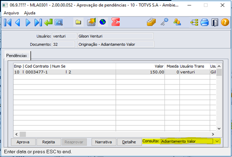Close the Aprovação de pendências window
This screenshot has width=232, height=157.
click(222, 5)
